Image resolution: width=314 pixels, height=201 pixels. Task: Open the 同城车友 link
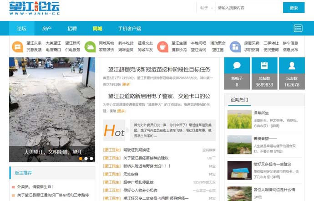(145, 50)
